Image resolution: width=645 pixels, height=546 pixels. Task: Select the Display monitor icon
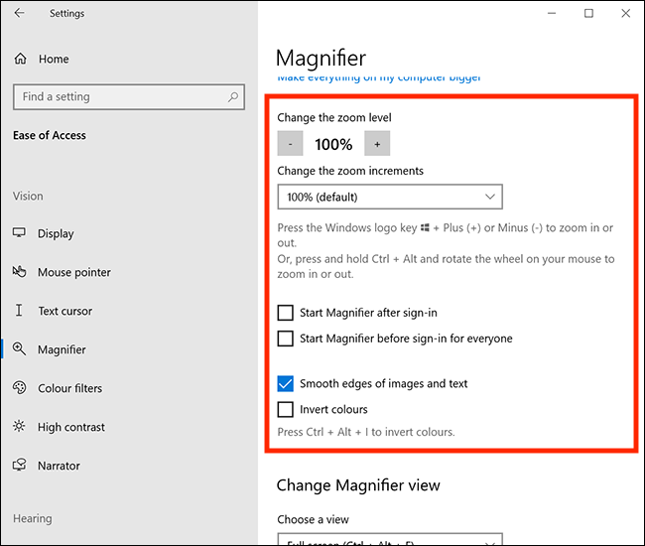pyautogui.click(x=19, y=233)
